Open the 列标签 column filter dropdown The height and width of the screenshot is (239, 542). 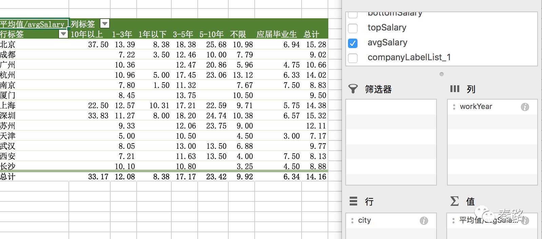[x=105, y=24]
